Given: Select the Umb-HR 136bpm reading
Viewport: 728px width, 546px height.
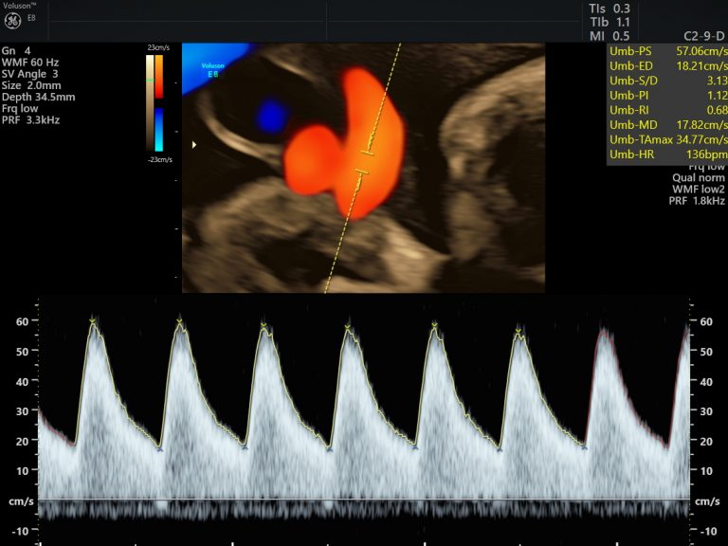Looking at the screenshot, I should (x=665, y=155).
